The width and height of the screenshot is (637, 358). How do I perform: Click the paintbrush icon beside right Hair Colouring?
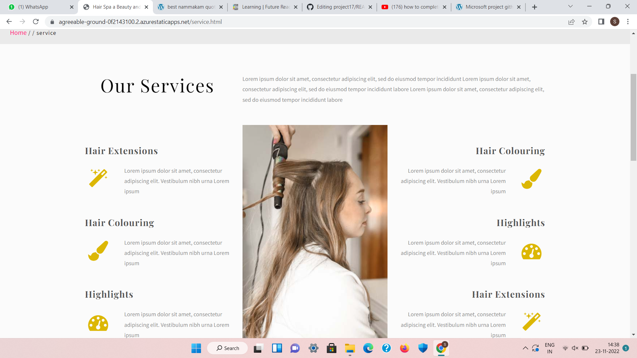[x=531, y=179]
